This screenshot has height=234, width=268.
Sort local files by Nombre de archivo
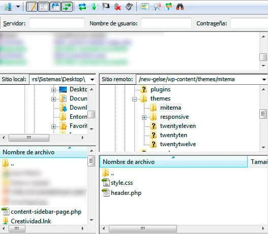pyautogui.click(x=44, y=152)
